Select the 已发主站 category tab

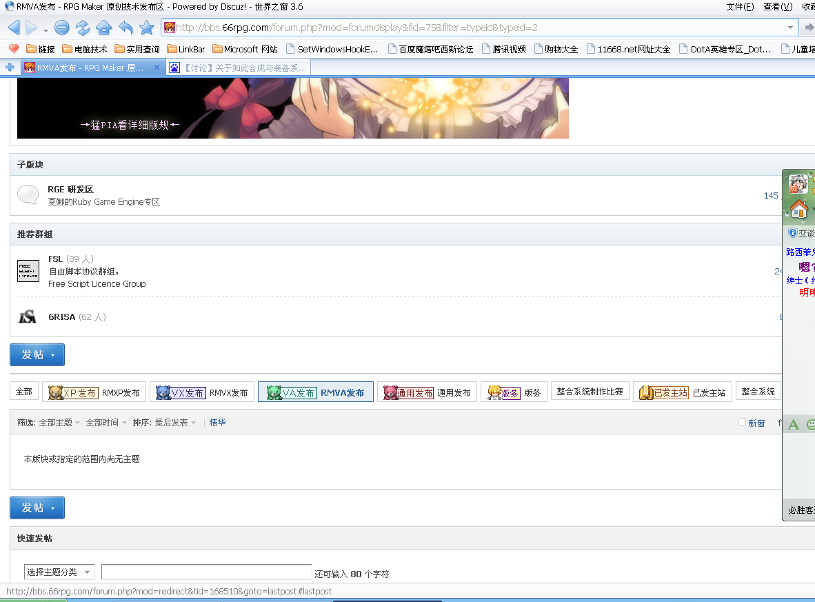tap(683, 392)
